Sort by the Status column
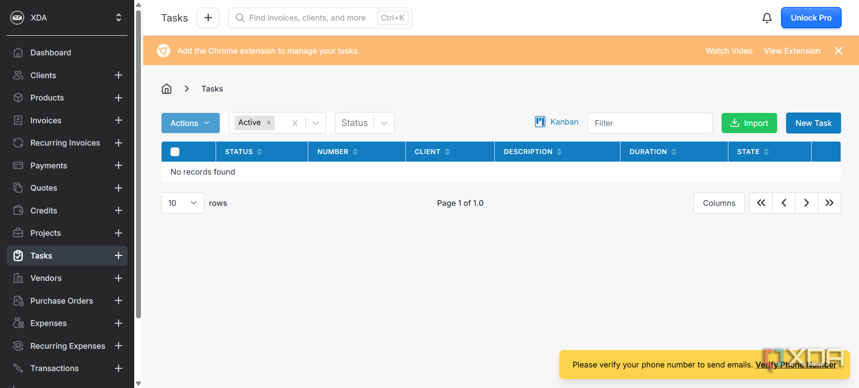 pos(243,152)
